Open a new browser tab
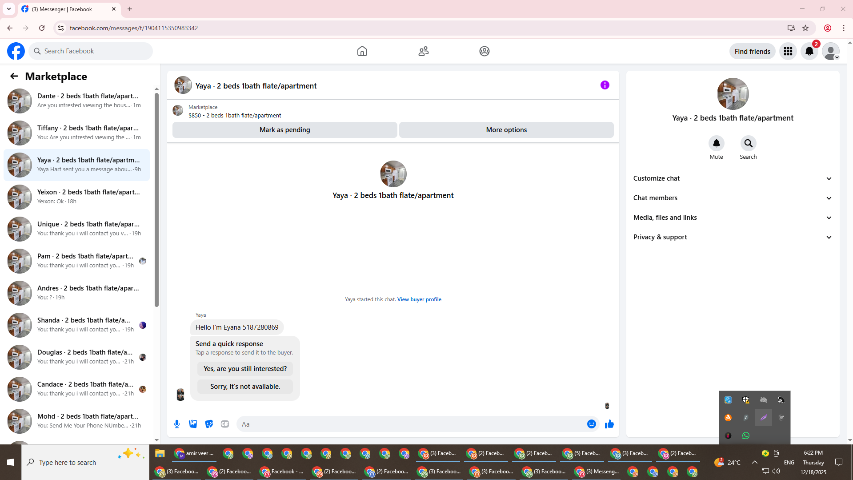Image resolution: width=853 pixels, height=480 pixels. click(x=130, y=9)
